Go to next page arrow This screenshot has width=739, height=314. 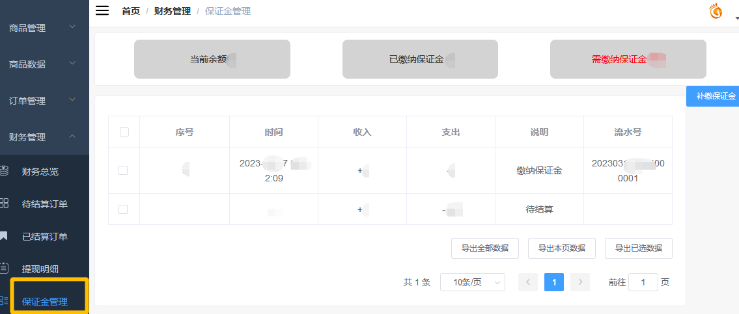tap(579, 282)
